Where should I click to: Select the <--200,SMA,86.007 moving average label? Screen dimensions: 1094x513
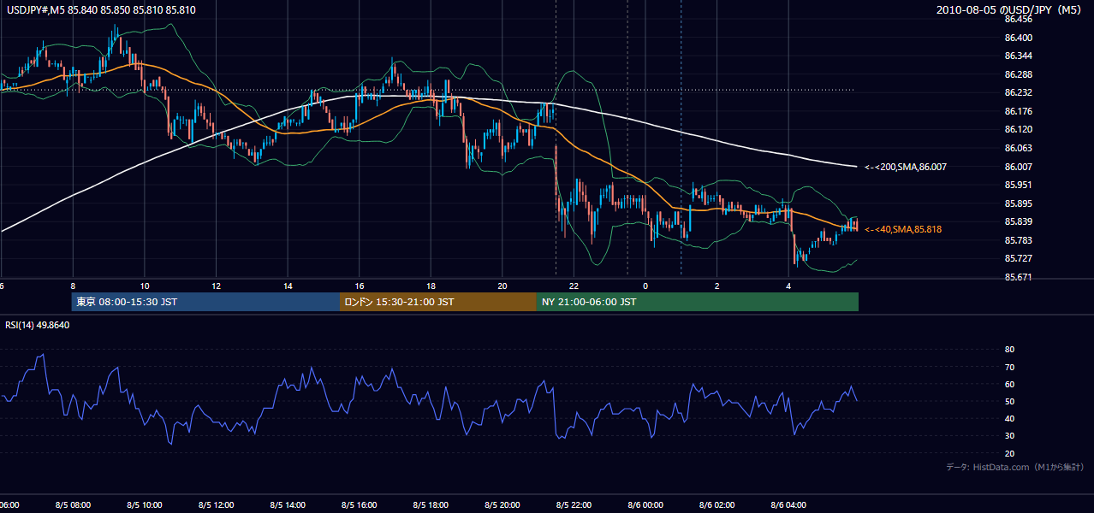point(906,167)
